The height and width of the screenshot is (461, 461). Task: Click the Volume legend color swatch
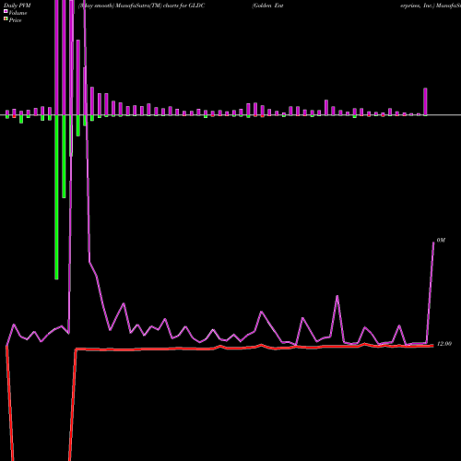pos(6,12)
